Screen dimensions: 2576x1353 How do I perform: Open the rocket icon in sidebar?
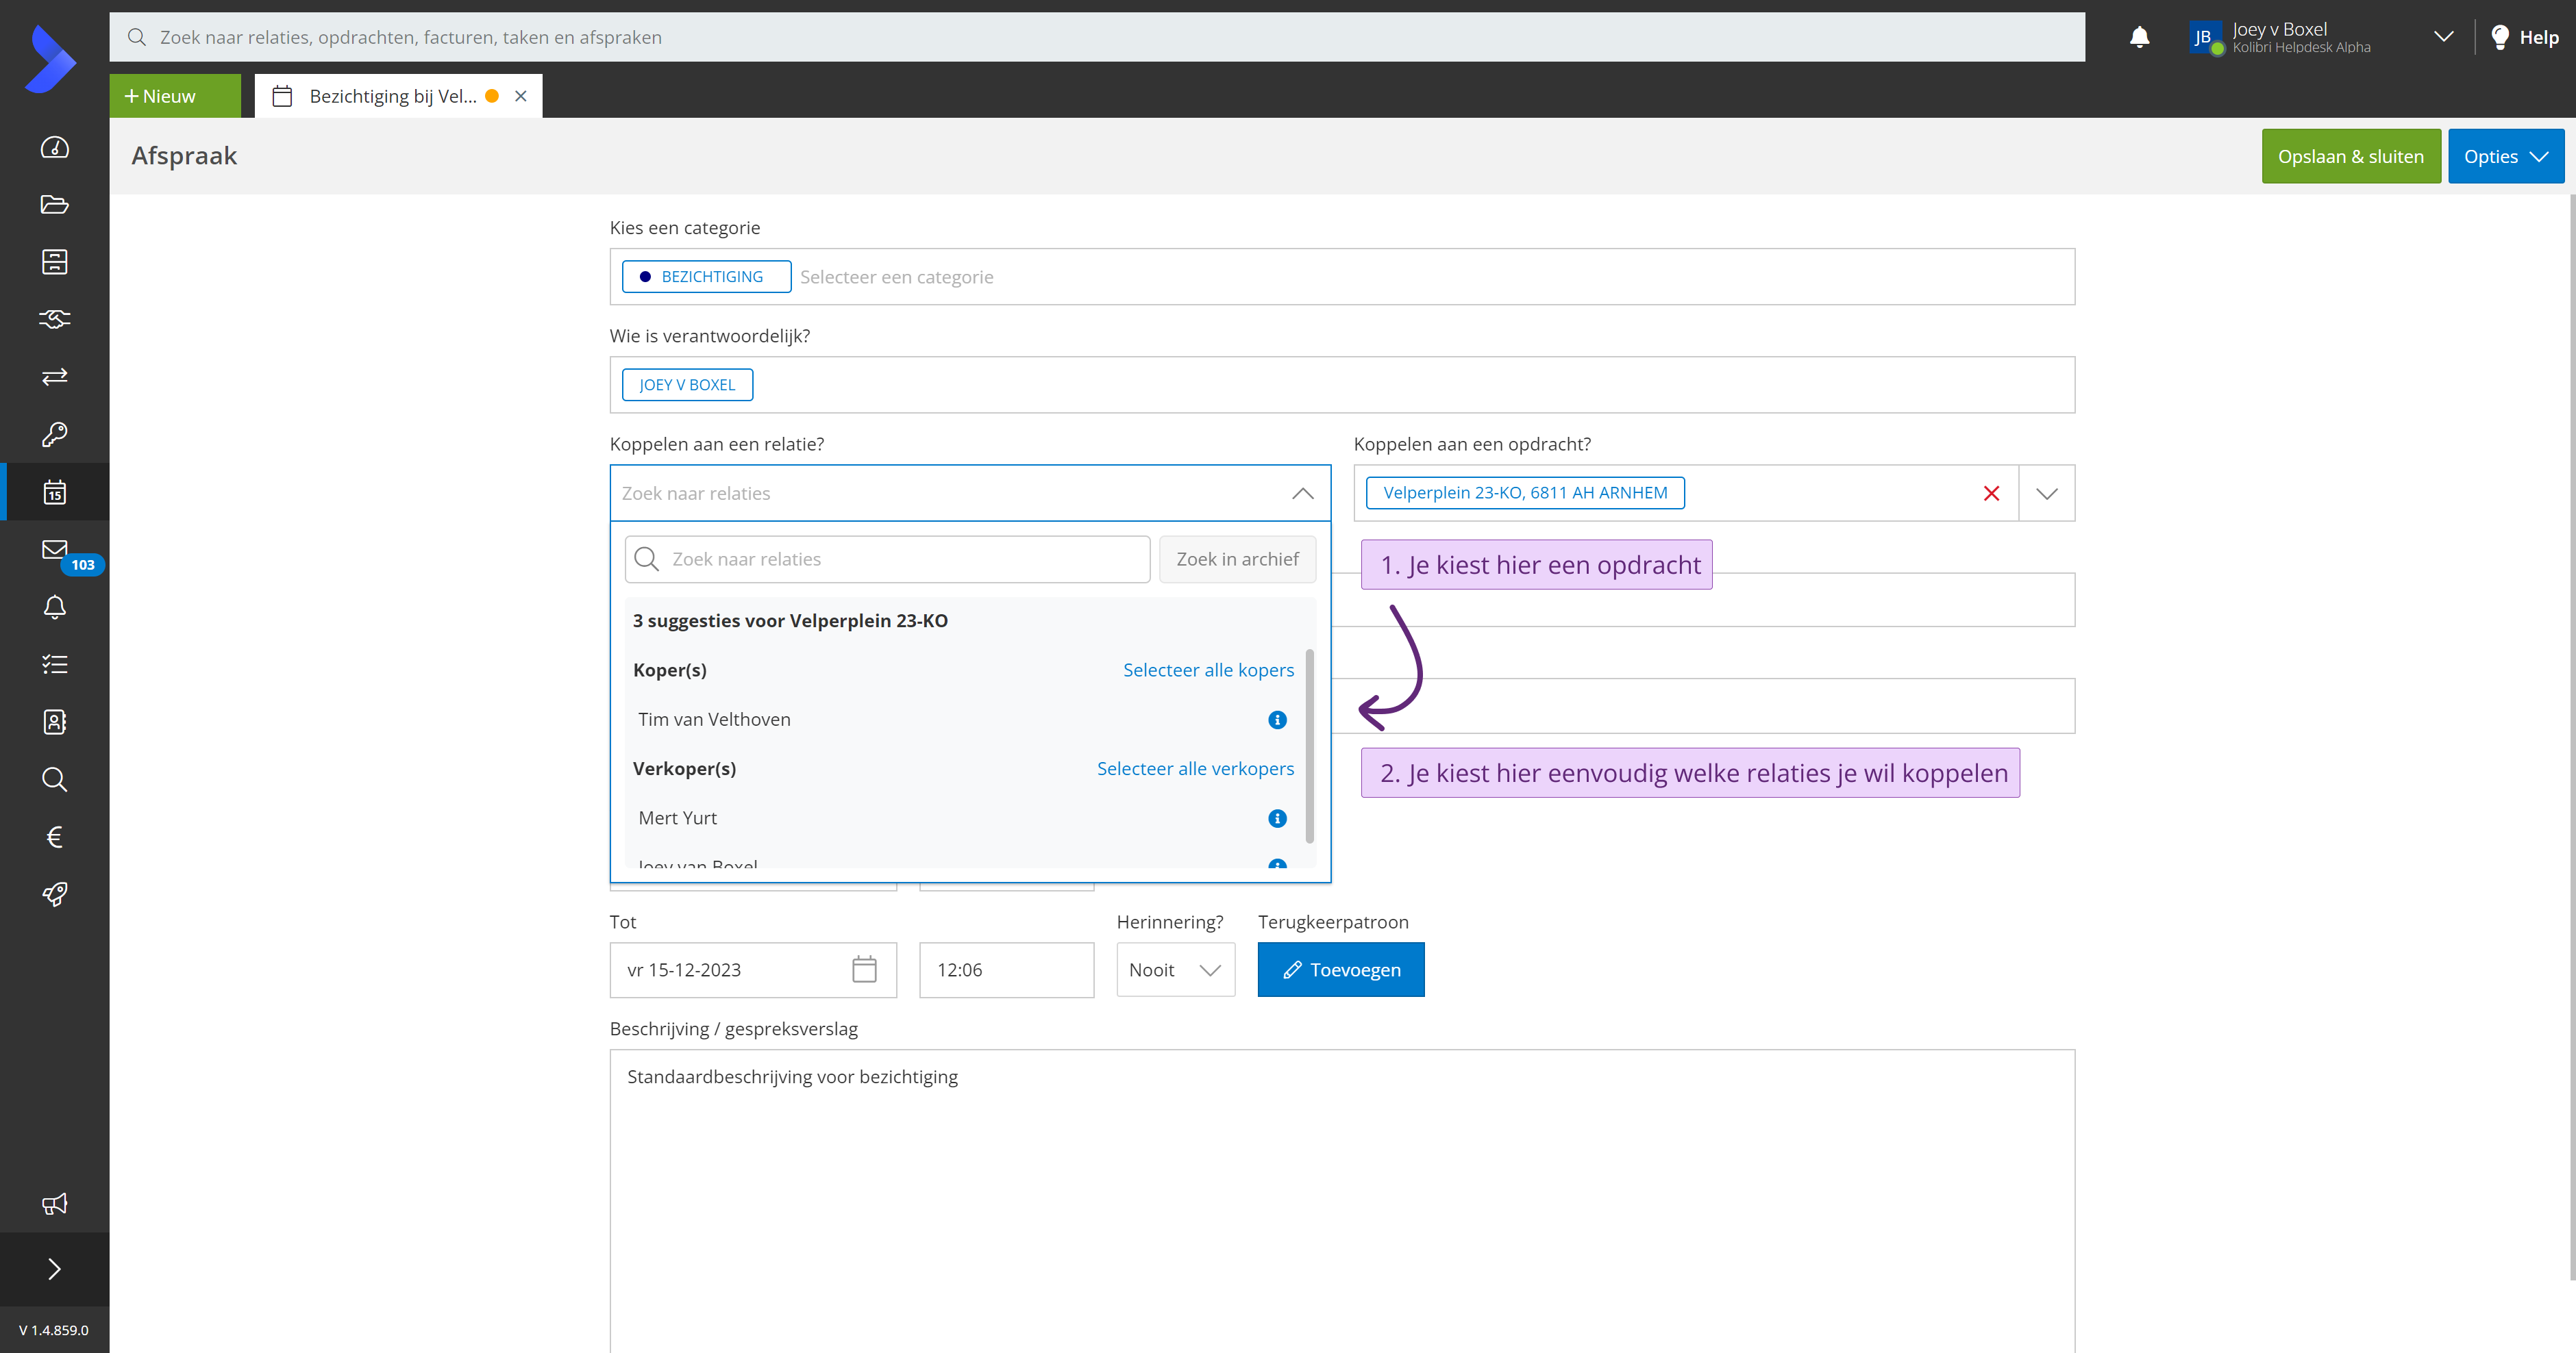[54, 894]
